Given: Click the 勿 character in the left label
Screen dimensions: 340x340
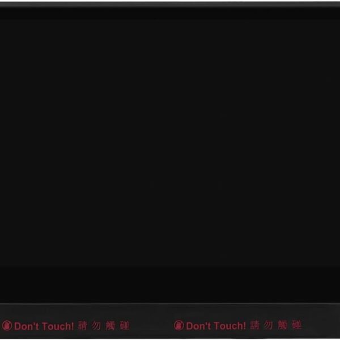Looking at the screenshot, I should (96, 325).
